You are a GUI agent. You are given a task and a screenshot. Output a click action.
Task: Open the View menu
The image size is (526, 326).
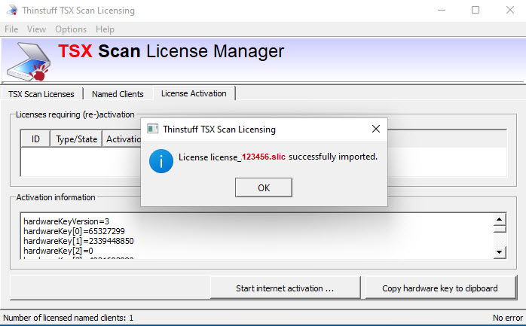[37, 29]
